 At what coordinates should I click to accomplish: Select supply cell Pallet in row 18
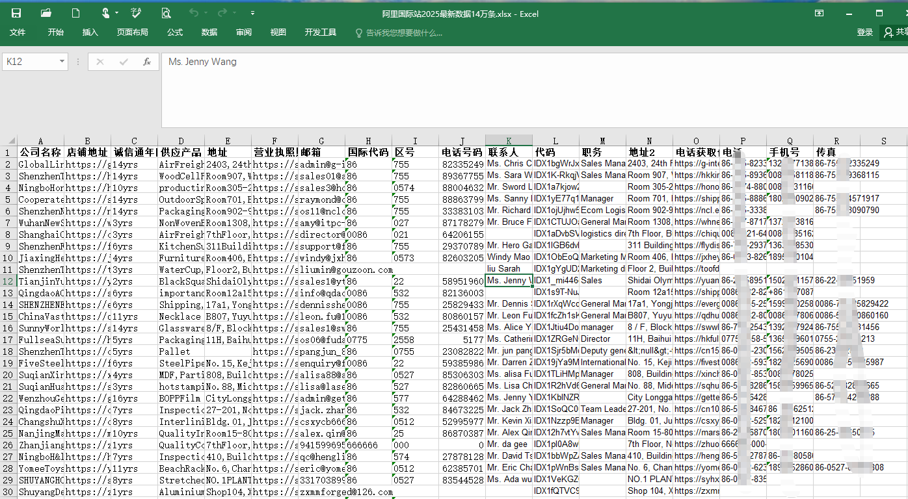(x=181, y=351)
